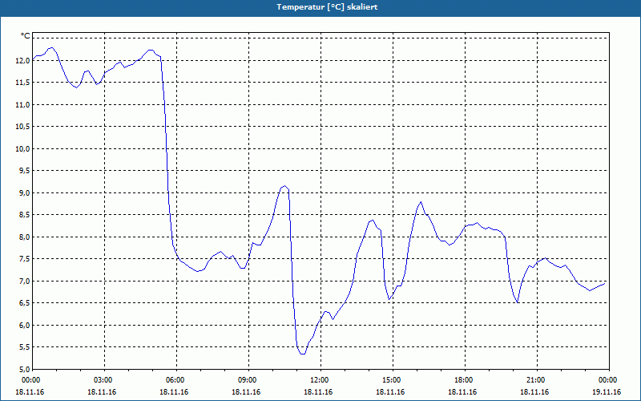Select the 11,5 y-axis tick label
This screenshot has height=401, width=641.
(22, 83)
